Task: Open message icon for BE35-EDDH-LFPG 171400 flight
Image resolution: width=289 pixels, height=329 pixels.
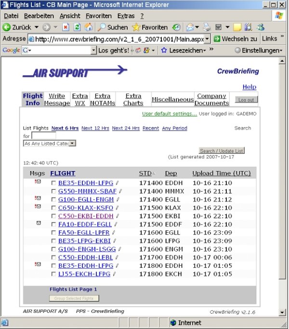Action: (x=38, y=182)
